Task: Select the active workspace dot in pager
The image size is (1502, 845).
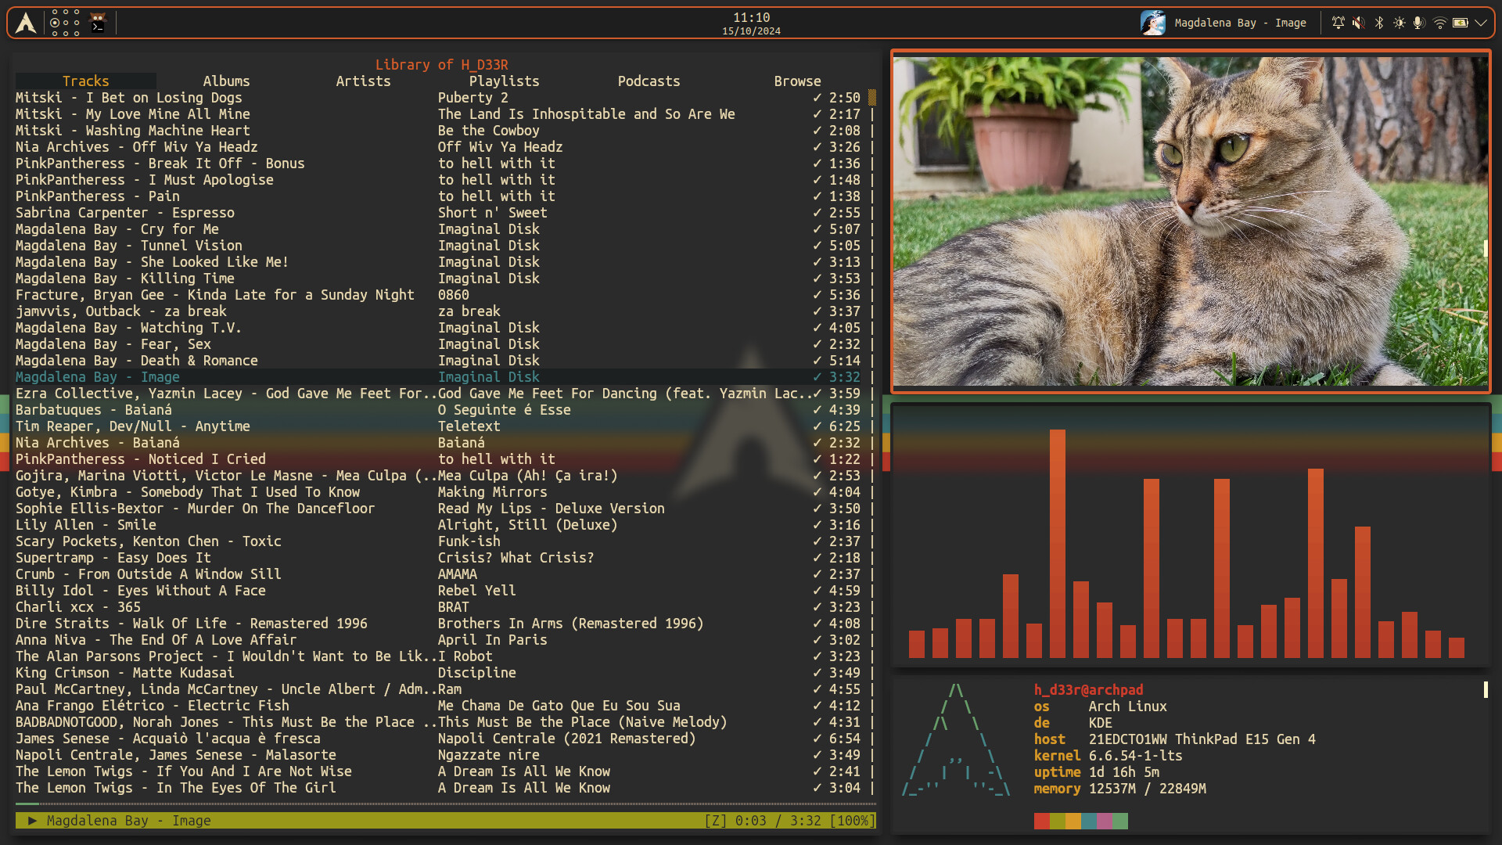Action: (55, 23)
